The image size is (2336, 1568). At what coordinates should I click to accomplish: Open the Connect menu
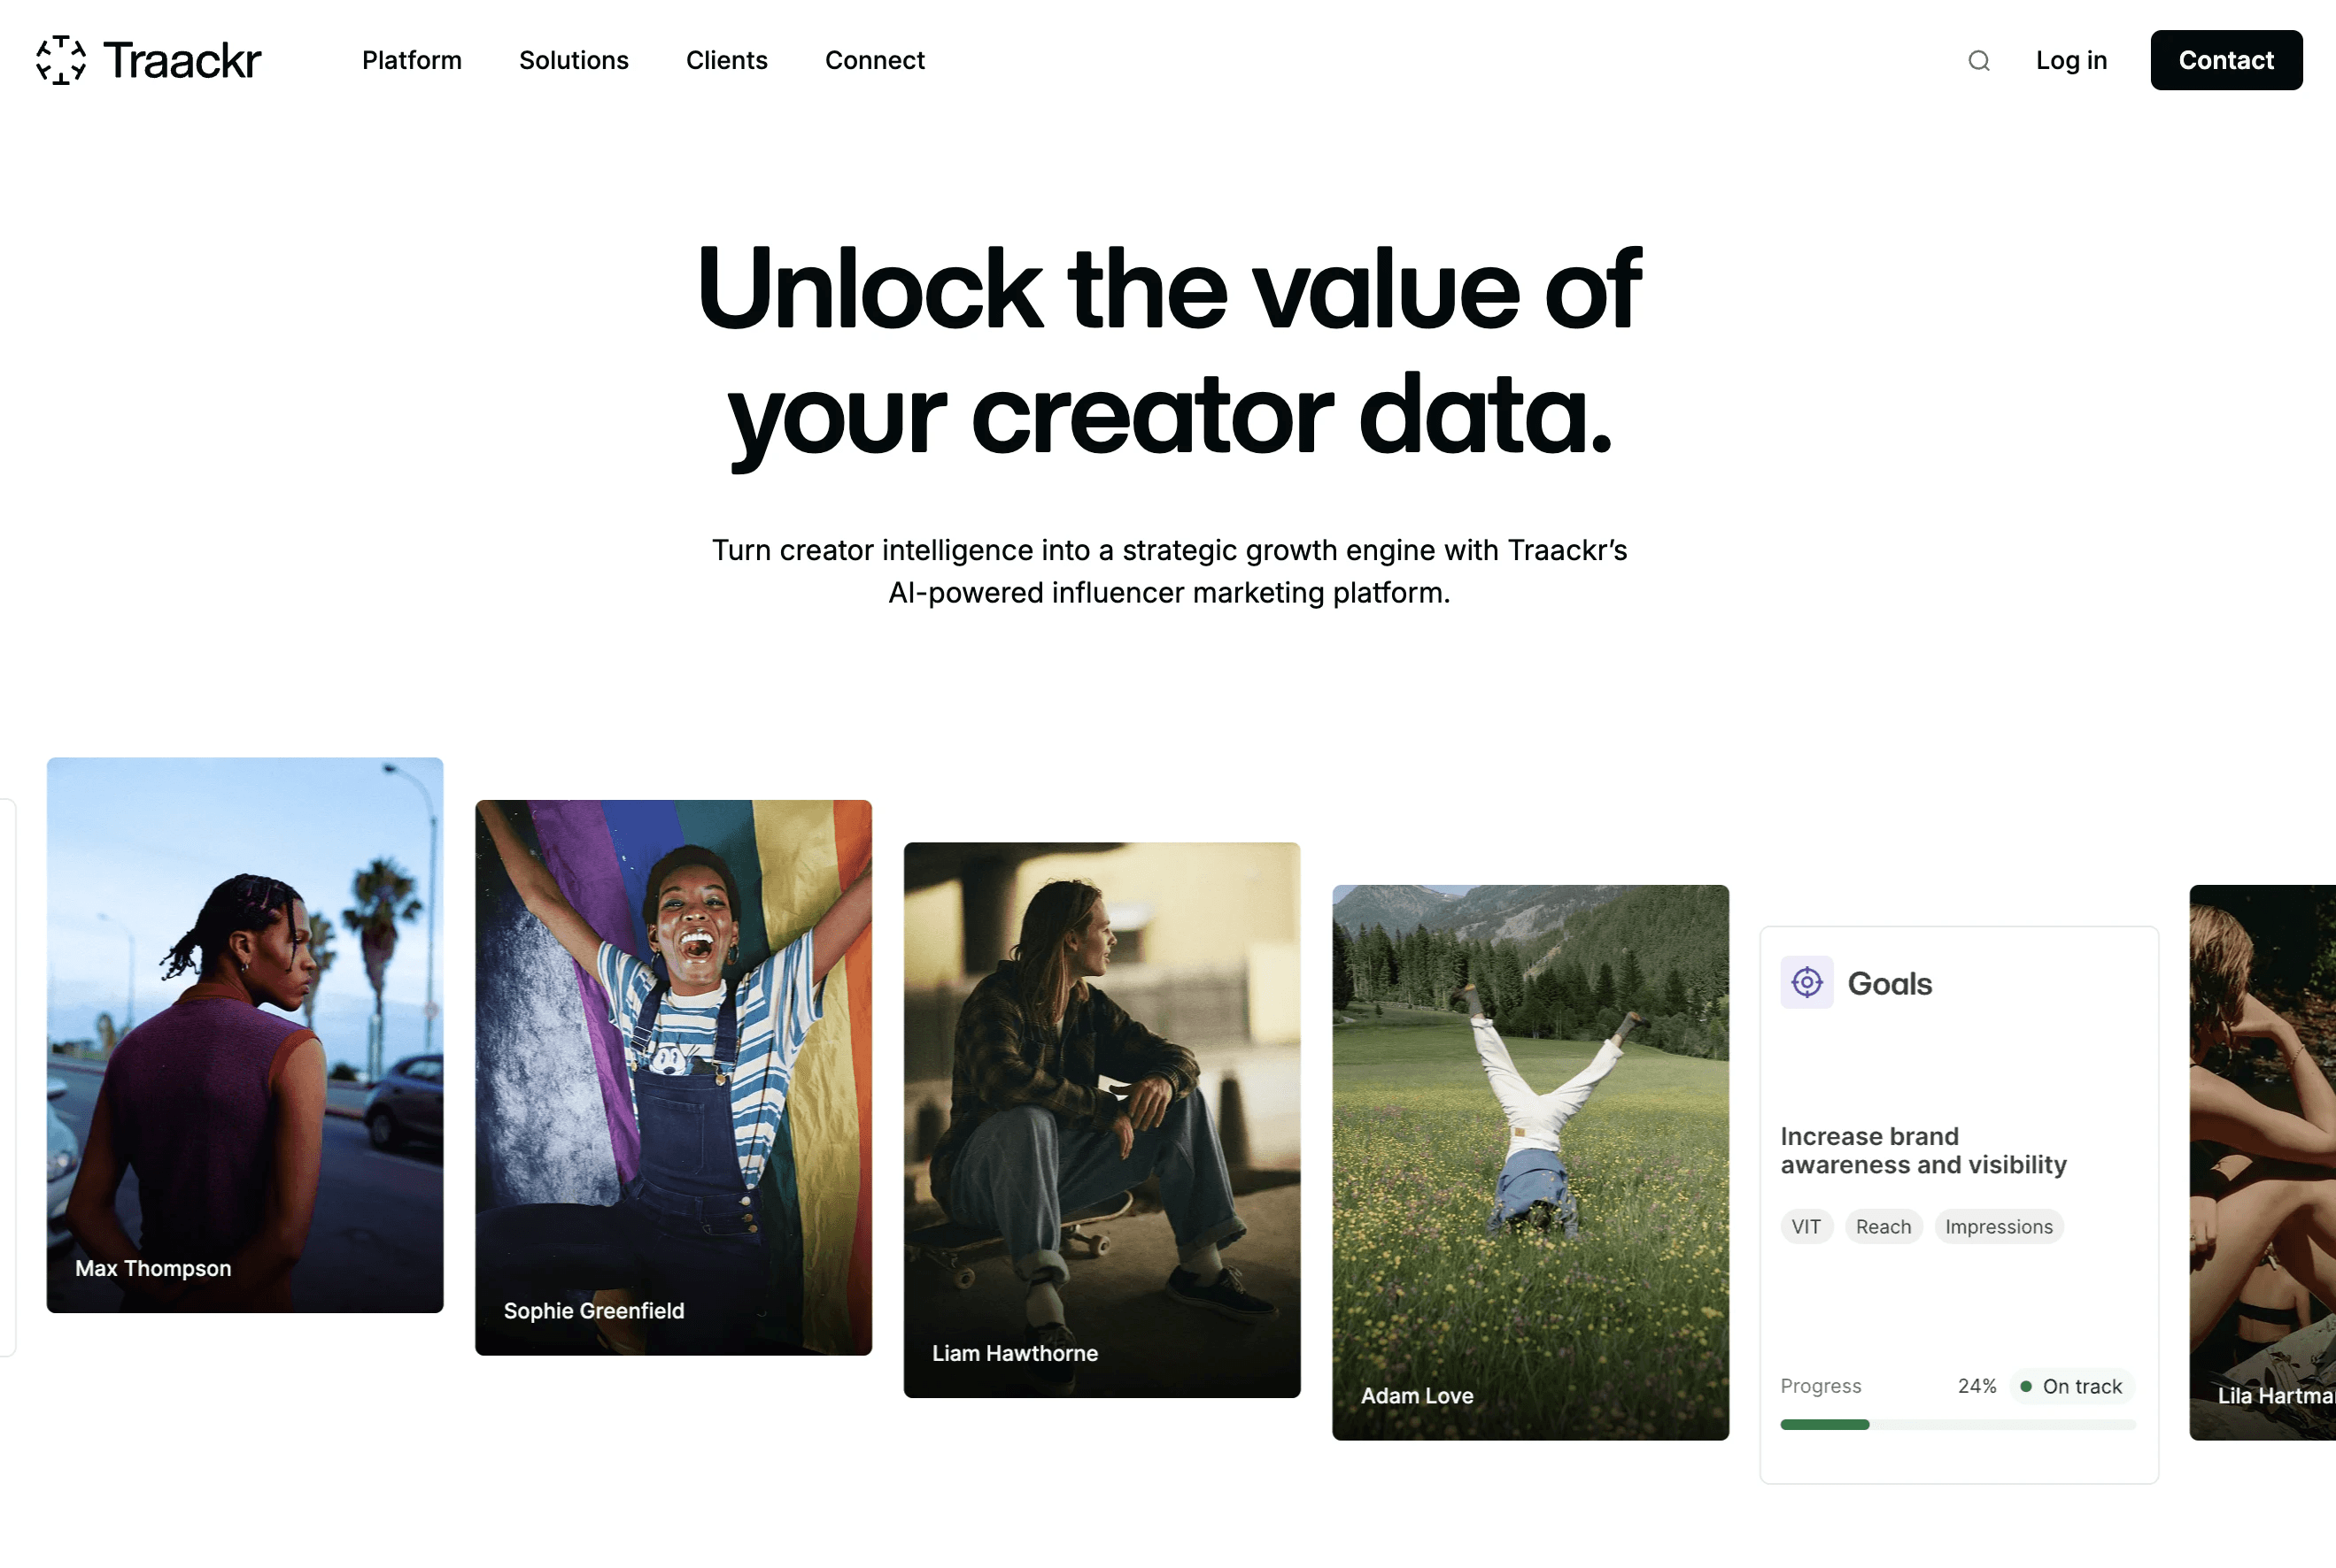tap(874, 60)
